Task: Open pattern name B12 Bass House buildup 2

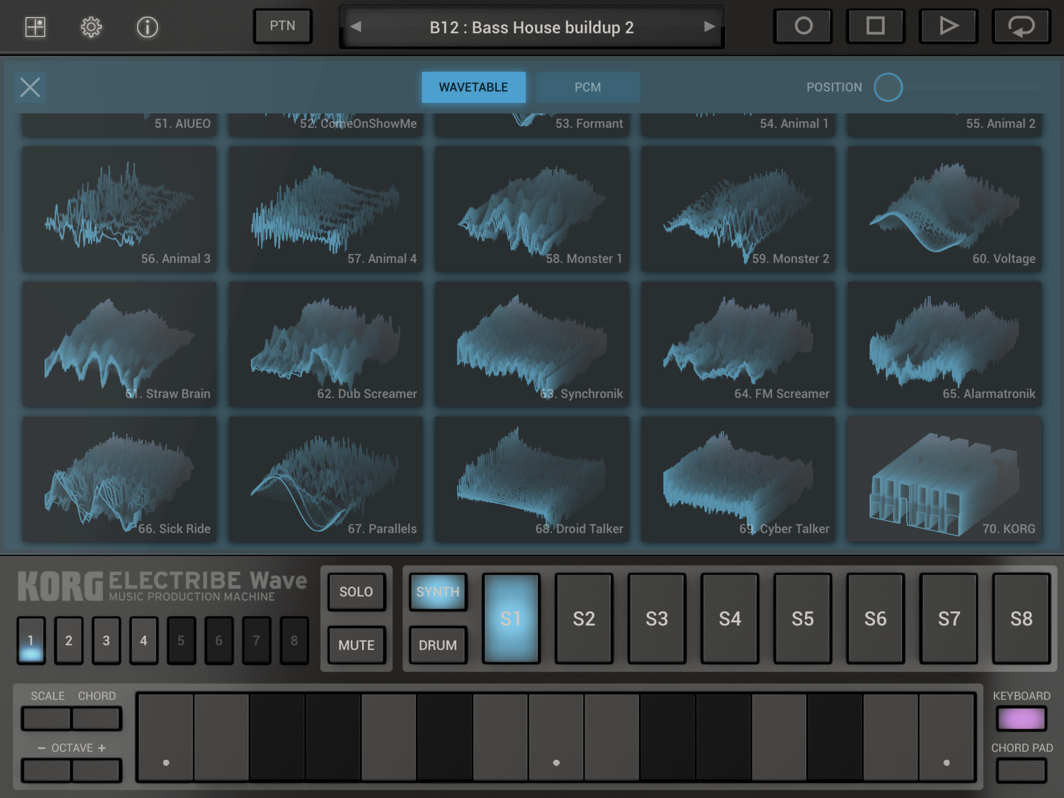Action: pos(532,27)
